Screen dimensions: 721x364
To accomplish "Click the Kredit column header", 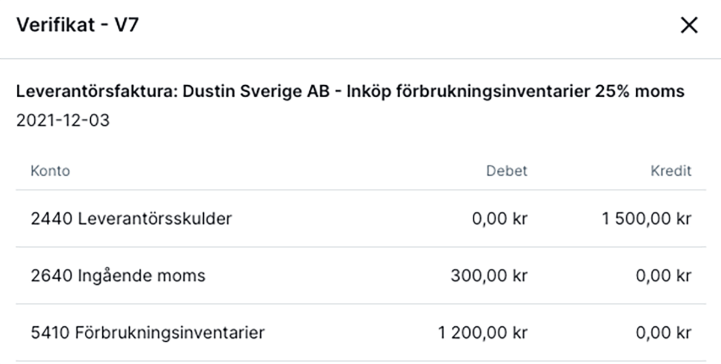I will [671, 171].
